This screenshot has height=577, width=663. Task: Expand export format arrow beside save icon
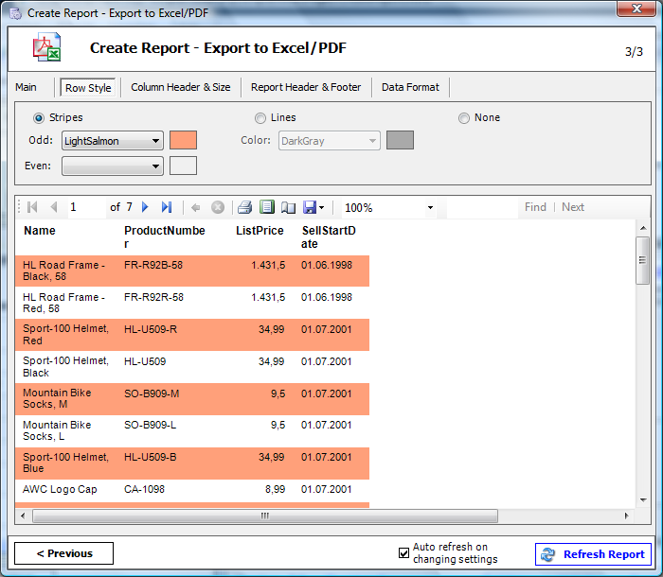click(321, 207)
